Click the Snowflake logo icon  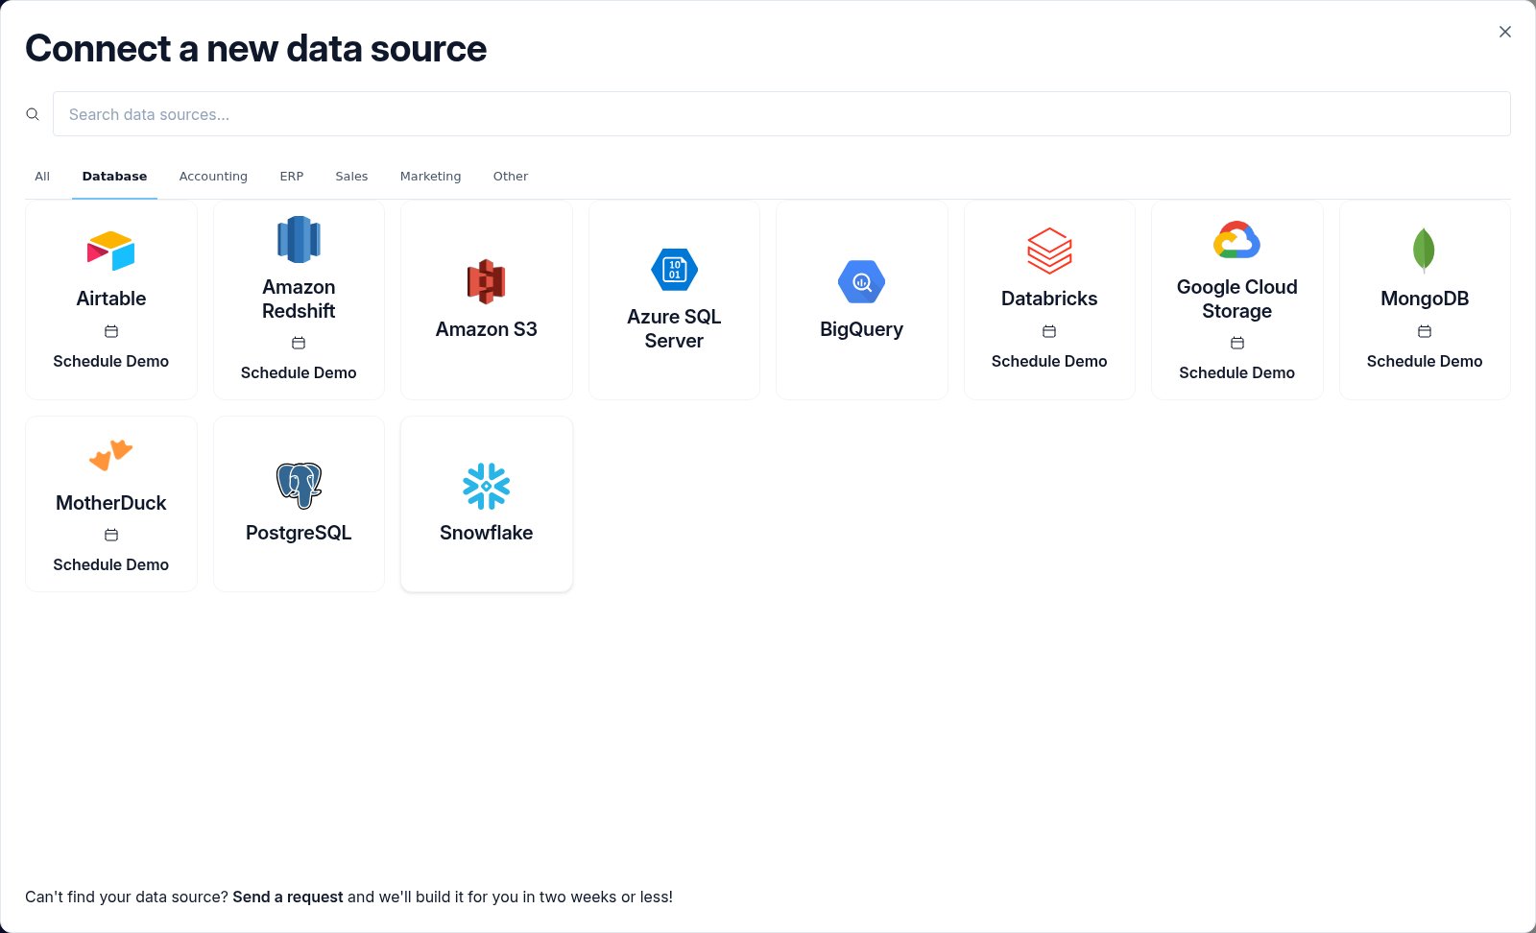click(x=486, y=486)
